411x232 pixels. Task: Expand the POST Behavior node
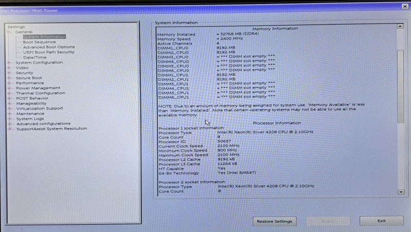[x=9, y=98]
